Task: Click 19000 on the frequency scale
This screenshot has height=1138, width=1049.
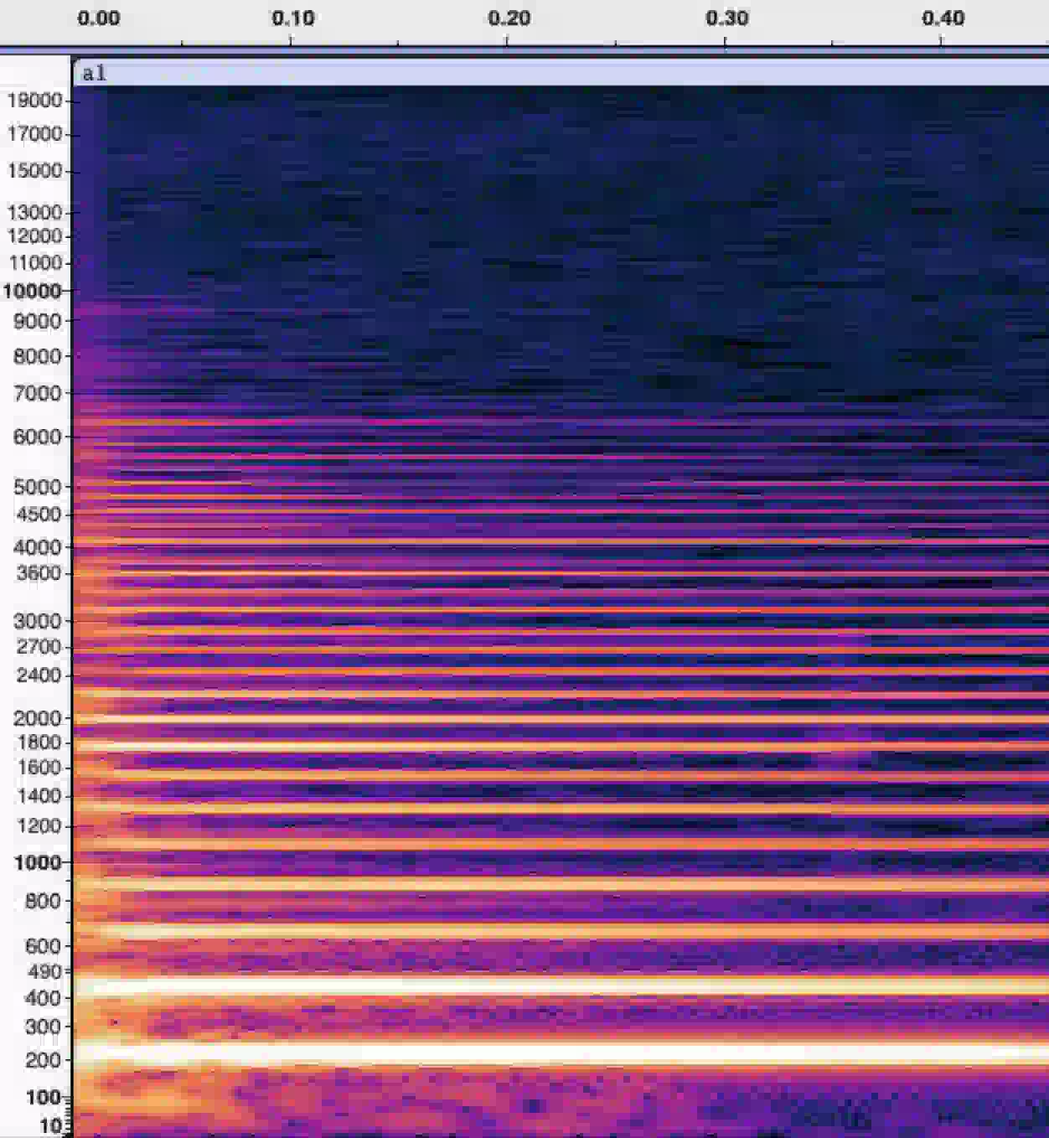Action: 34,101
